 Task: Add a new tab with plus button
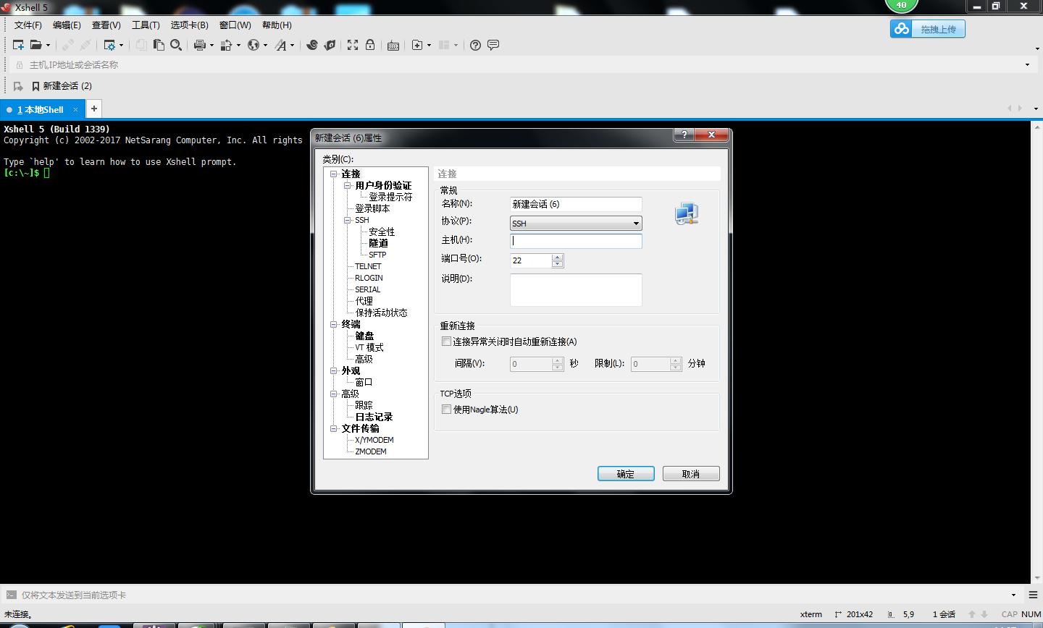click(94, 109)
